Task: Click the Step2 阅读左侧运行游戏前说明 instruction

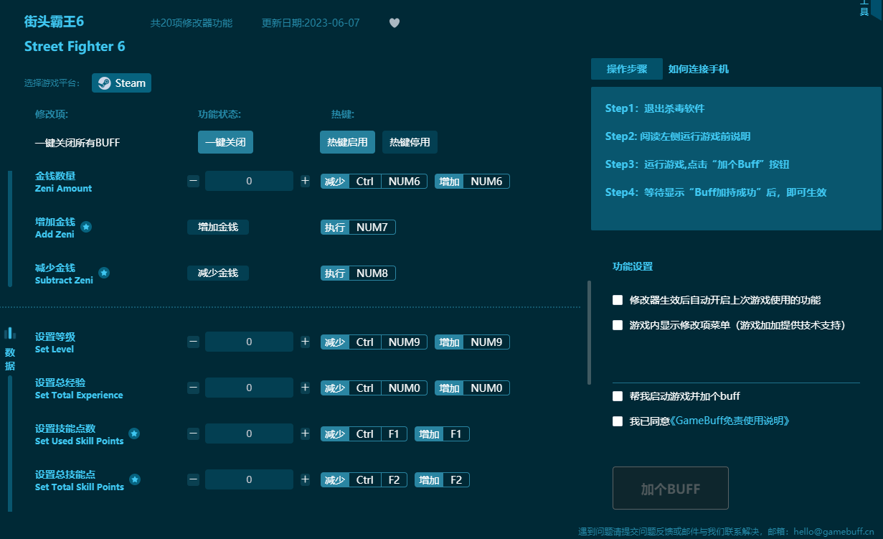Action: (678, 136)
